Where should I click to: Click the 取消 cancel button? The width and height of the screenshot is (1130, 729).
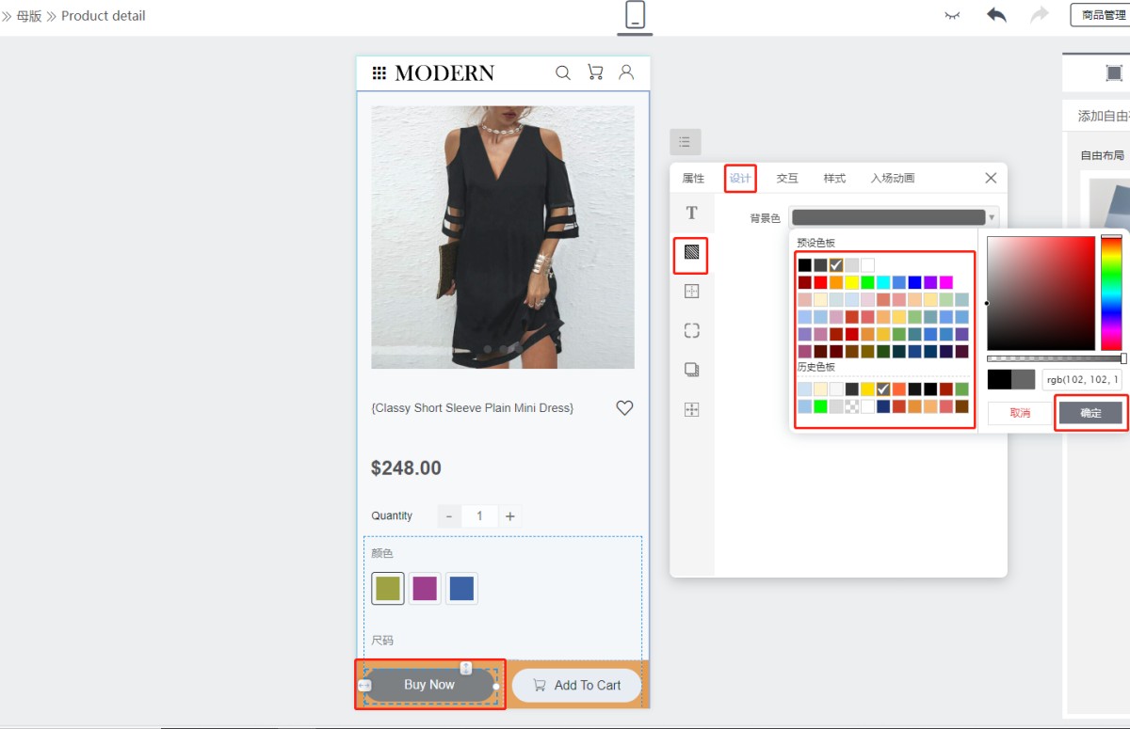(1020, 413)
